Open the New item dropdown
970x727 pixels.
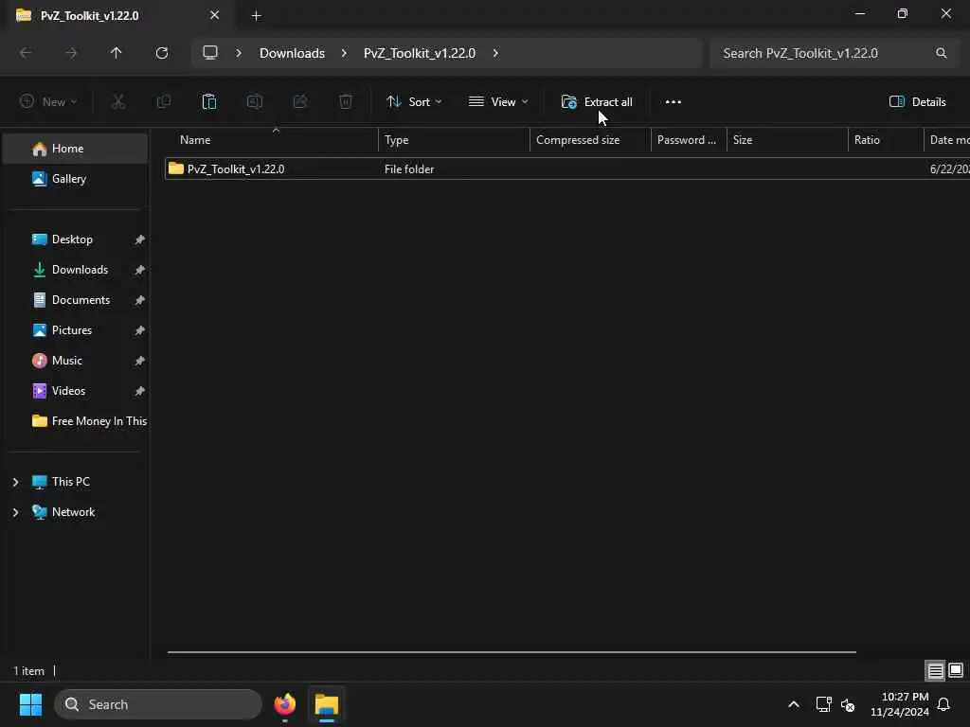tap(48, 102)
